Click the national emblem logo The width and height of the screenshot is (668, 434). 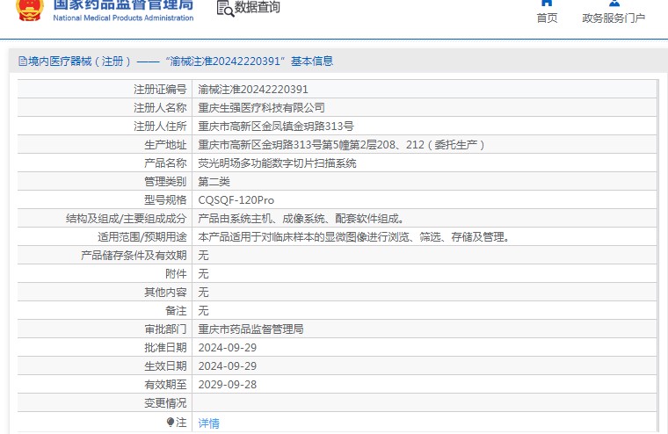coord(30,11)
